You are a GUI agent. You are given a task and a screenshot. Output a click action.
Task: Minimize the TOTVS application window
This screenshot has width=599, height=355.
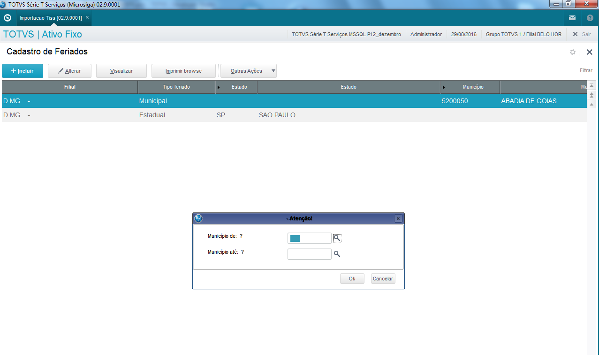[557, 4]
